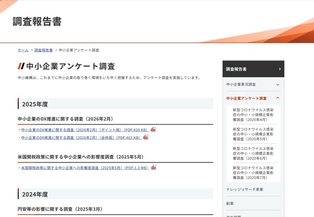Click PDF icon beside 米国関税政策 影響度調査 link
The image size is (314, 217).
(x=154, y=168)
